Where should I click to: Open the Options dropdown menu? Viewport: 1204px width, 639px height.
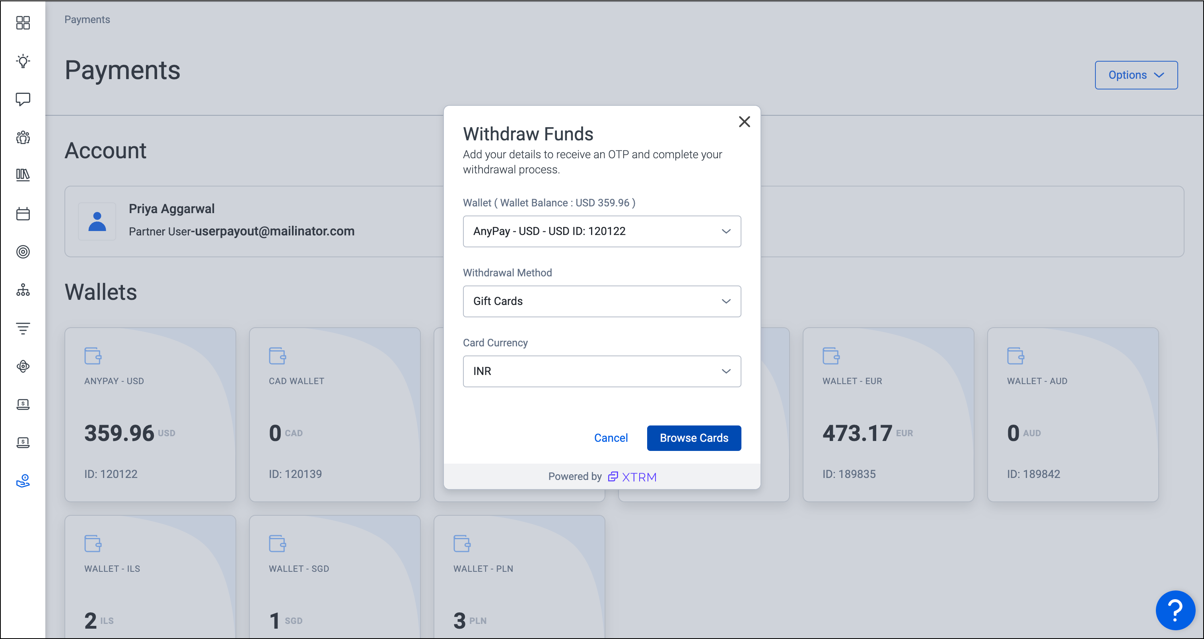[x=1136, y=75]
